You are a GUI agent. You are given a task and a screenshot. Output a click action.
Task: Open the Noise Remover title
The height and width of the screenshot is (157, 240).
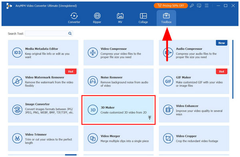(112, 77)
